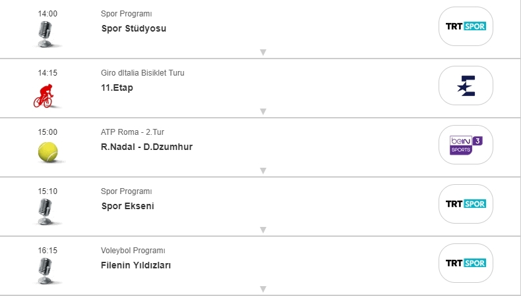The height and width of the screenshot is (296, 521).
Task: Click the Giro dItalia Bisiklet Turu label
Action: (x=142, y=73)
